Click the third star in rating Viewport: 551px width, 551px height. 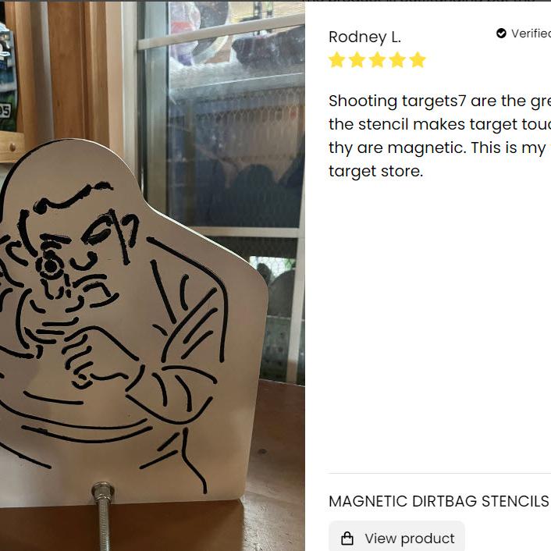377,60
